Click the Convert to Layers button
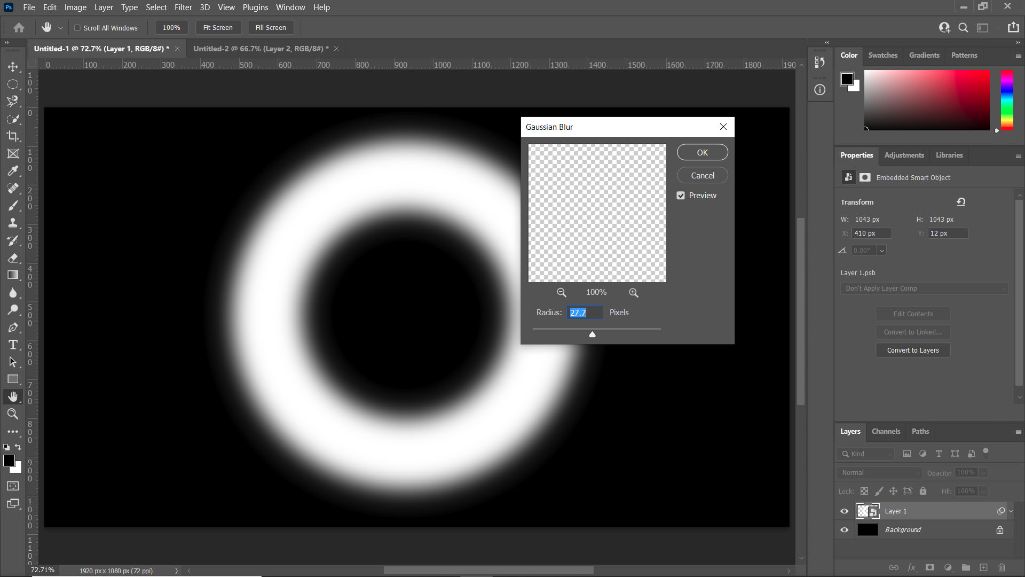Viewport: 1025px width, 577px height. click(x=913, y=350)
